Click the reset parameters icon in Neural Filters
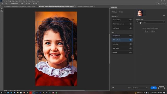The height and width of the screenshot is (94, 167). pos(164,15)
